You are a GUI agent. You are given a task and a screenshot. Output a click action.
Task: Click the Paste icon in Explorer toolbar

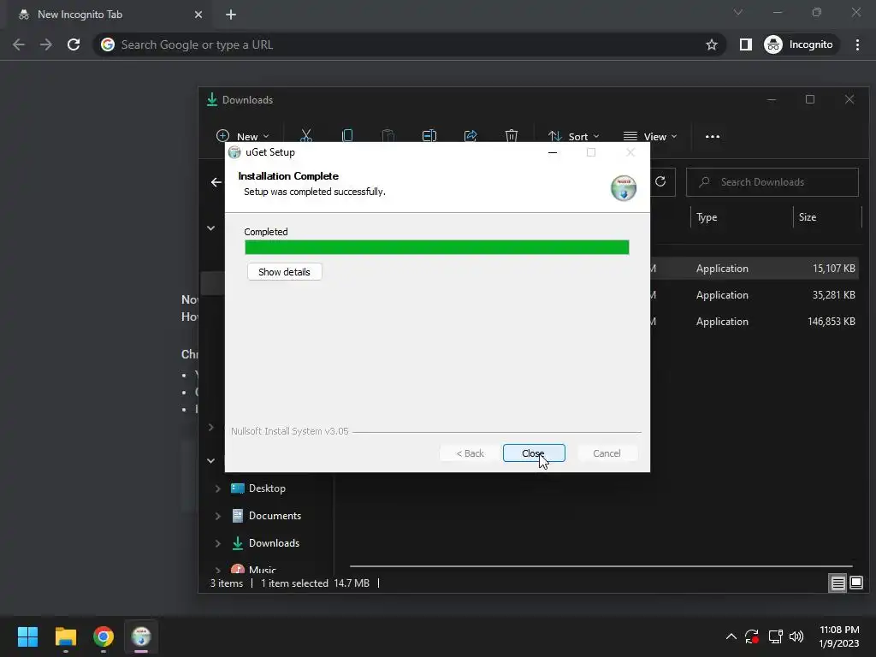click(388, 136)
